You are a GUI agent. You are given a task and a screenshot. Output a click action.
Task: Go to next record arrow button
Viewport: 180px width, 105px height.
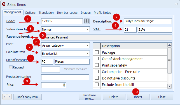pyautogui.click(x=10, y=97)
